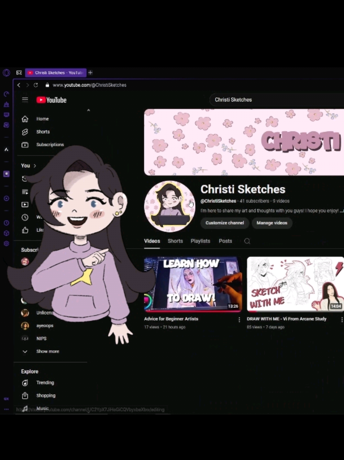Click the YouTube search box
The width and height of the screenshot is (344, 460).
click(x=277, y=100)
